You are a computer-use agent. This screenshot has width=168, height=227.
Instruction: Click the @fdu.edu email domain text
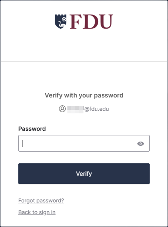97,109
